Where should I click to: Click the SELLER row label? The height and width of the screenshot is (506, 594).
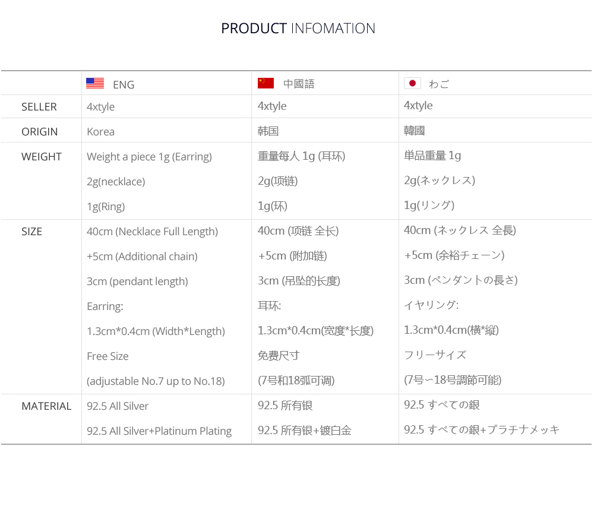[x=39, y=107]
